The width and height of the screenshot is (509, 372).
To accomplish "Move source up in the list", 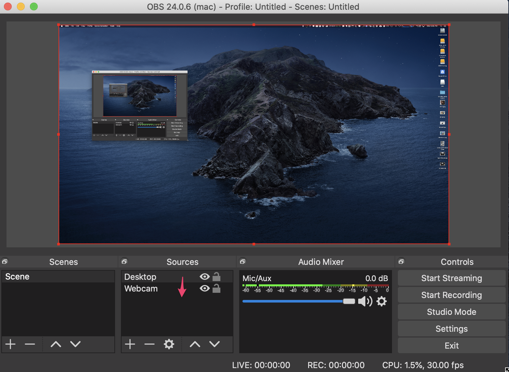I will 195,344.
